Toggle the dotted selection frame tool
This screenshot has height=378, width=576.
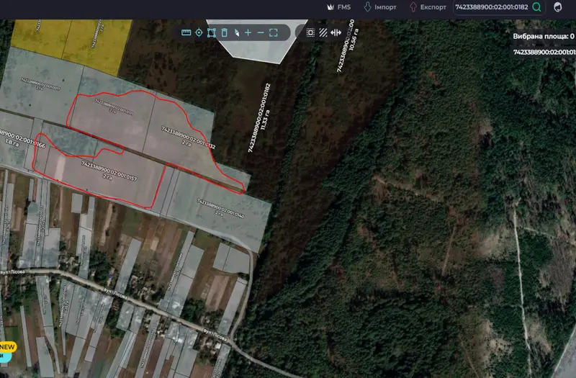tap(310, 32)
